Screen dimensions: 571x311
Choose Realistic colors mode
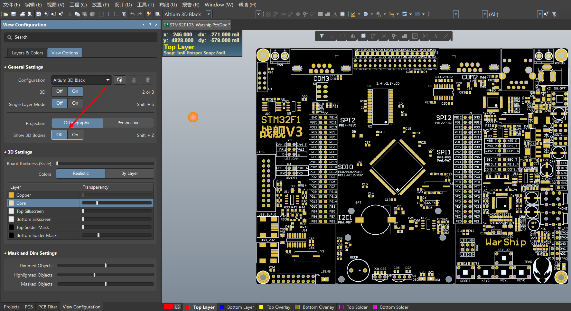point(81,174)
